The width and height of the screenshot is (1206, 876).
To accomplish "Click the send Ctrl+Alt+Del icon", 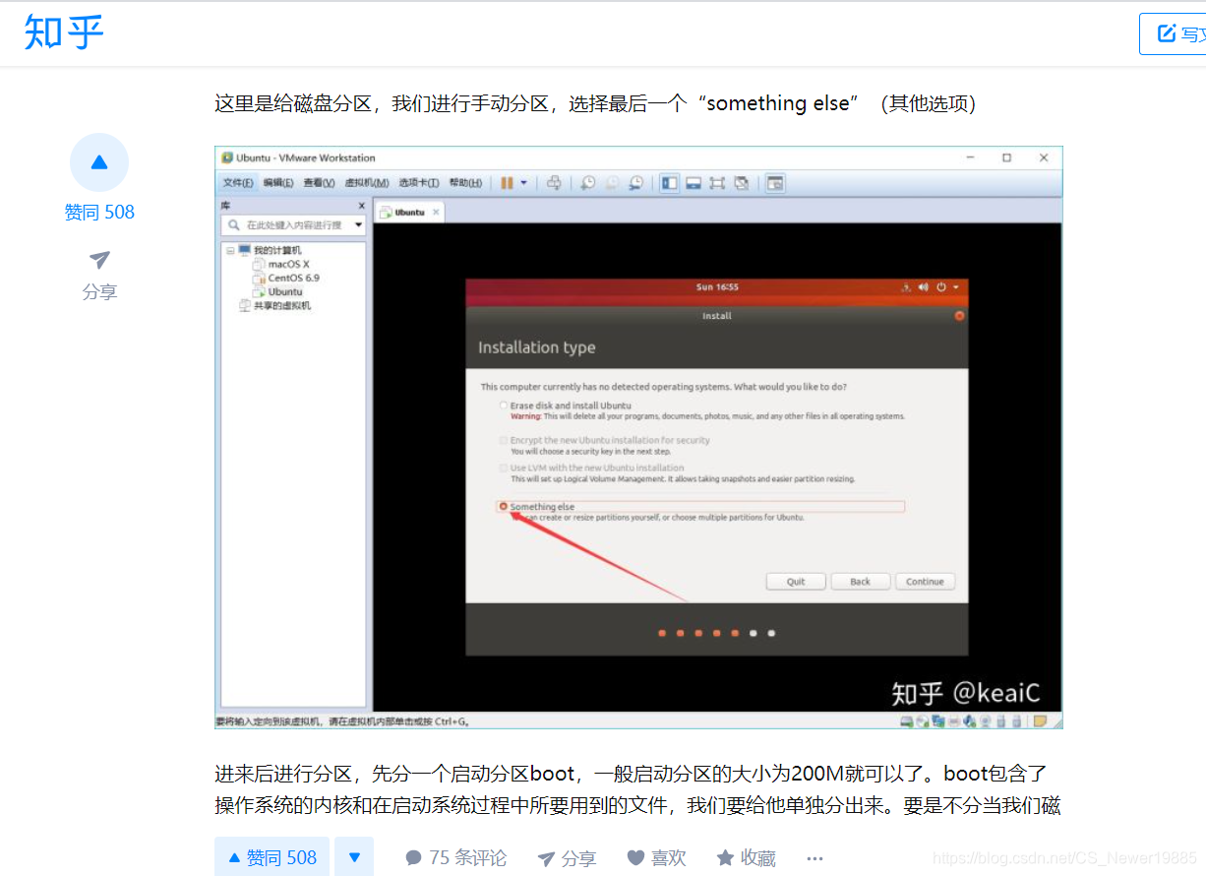I will 555,183.
